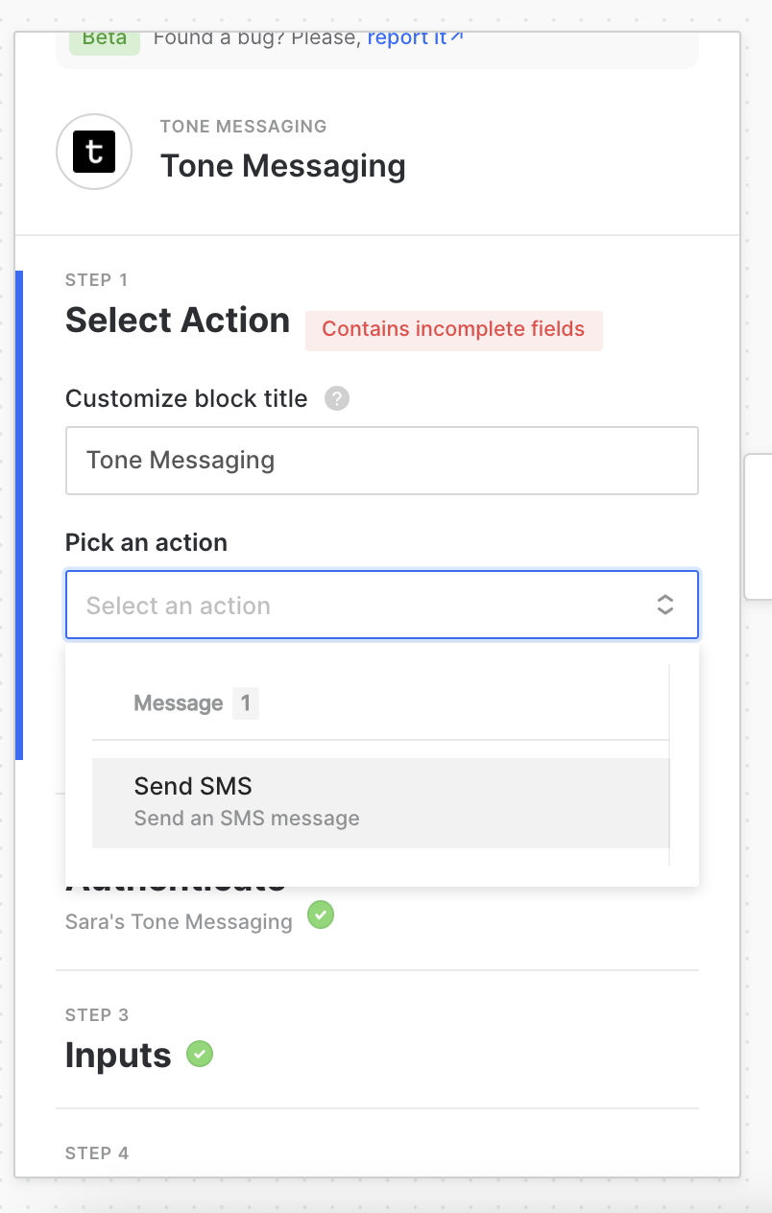The width and height of the screenshot is (772, 1213).
Task: Click the Beta badge
Action: tap(105, 39)
